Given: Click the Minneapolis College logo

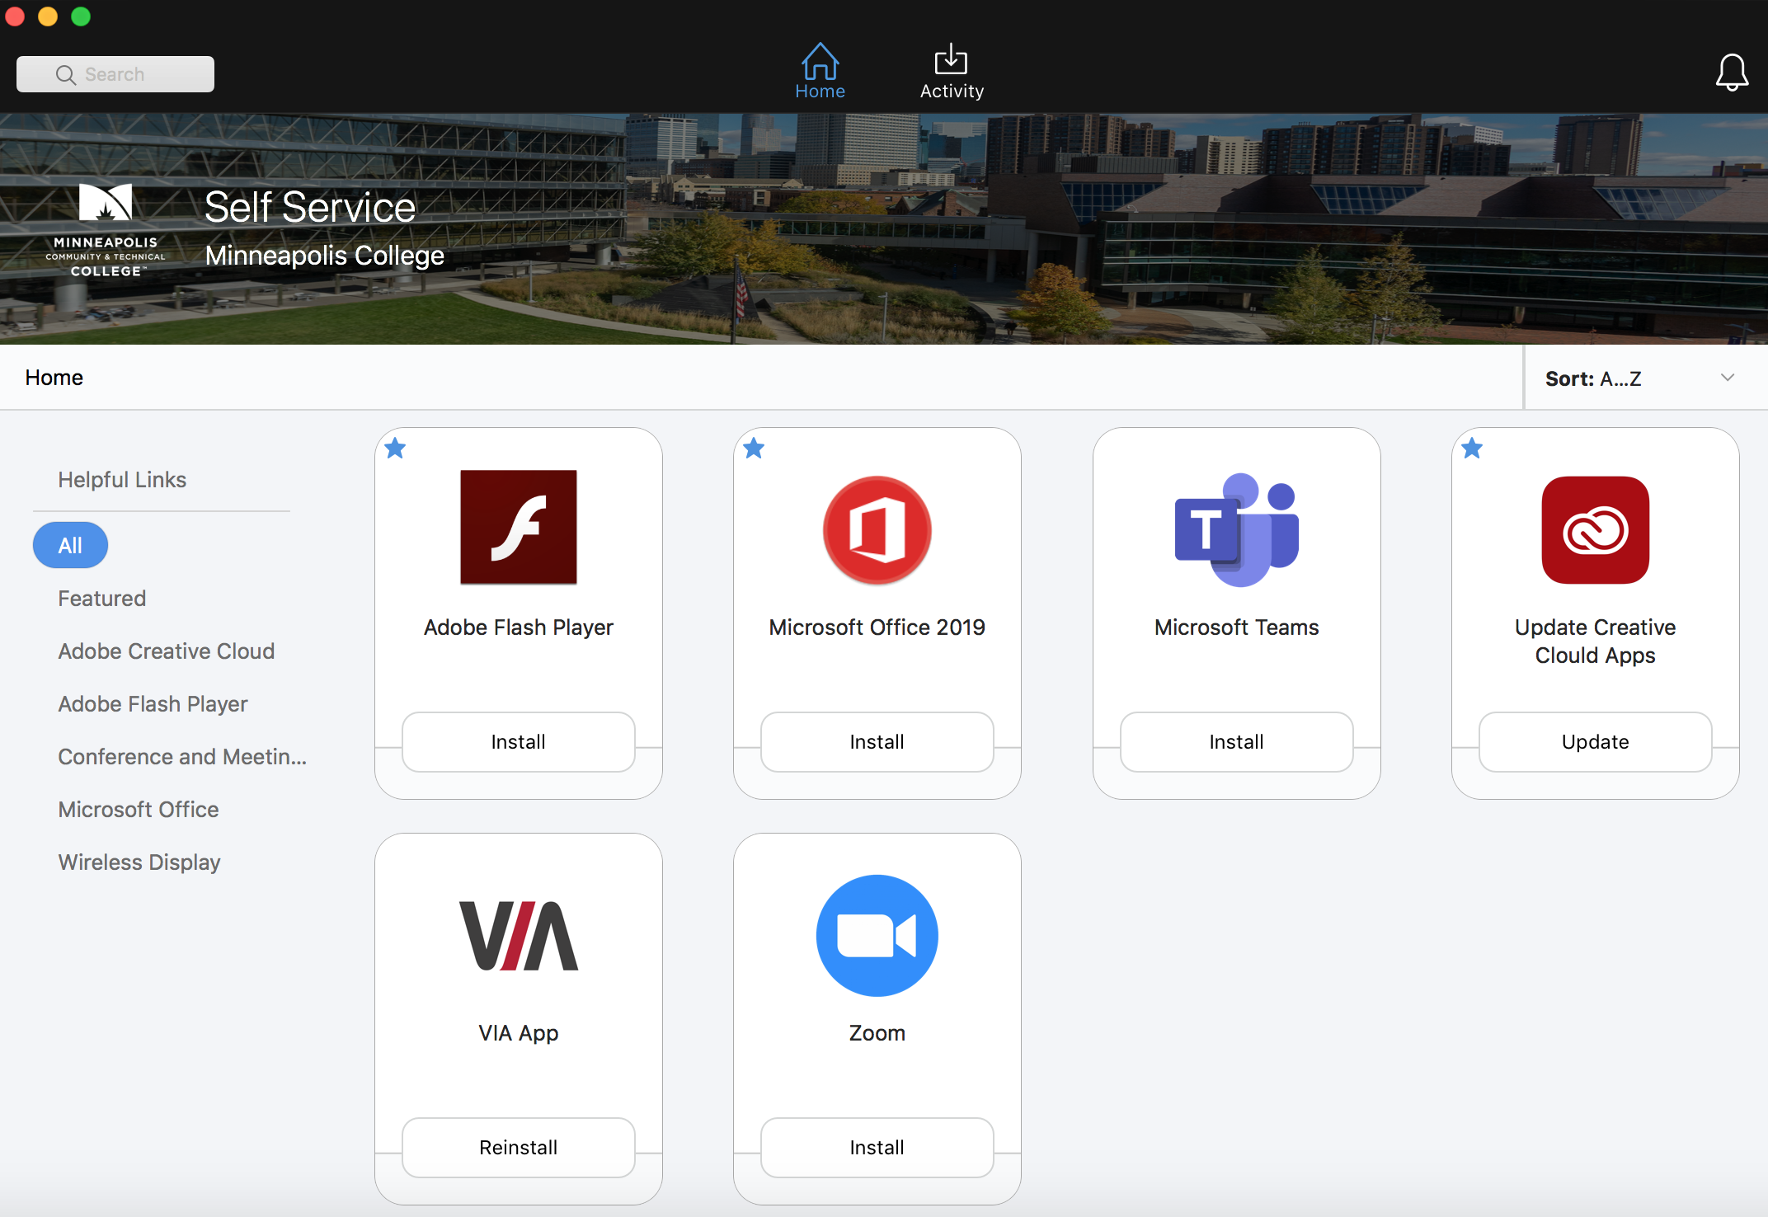Looking at the screenshot, I should coord(106,231).
